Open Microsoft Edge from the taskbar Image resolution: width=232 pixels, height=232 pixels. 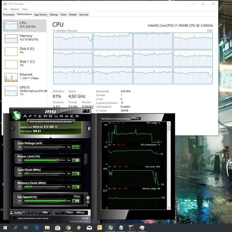(x=37, y=228)
